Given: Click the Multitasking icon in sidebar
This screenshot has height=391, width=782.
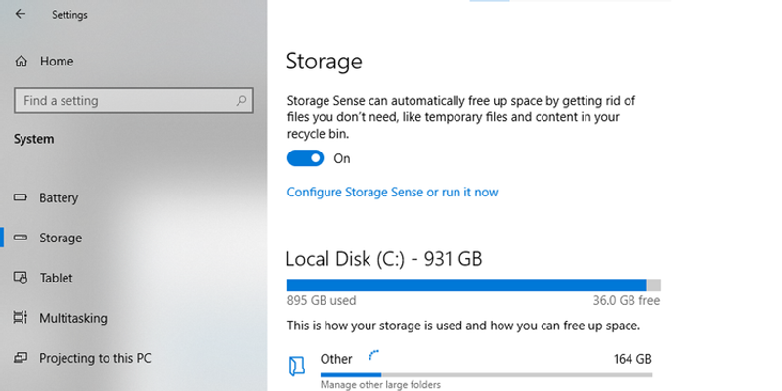Looking at the screenshot, I should click(x=20, y=318).
